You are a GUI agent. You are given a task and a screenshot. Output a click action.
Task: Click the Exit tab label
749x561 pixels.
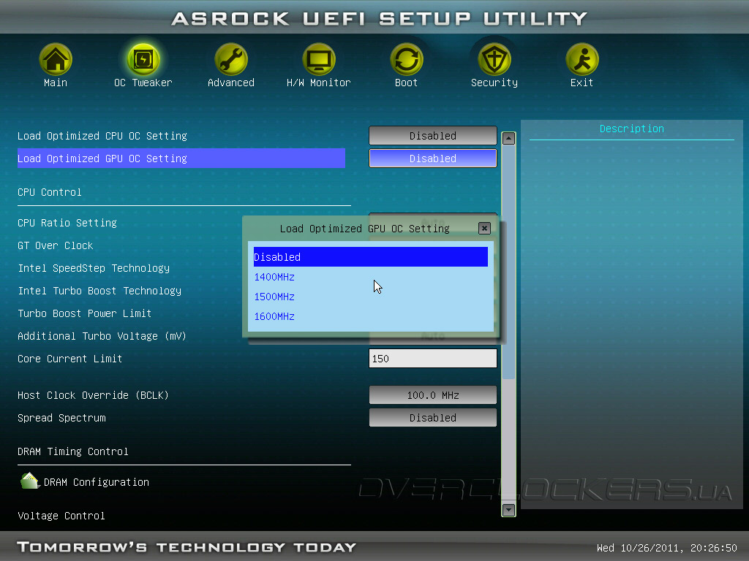click(581, 83)
